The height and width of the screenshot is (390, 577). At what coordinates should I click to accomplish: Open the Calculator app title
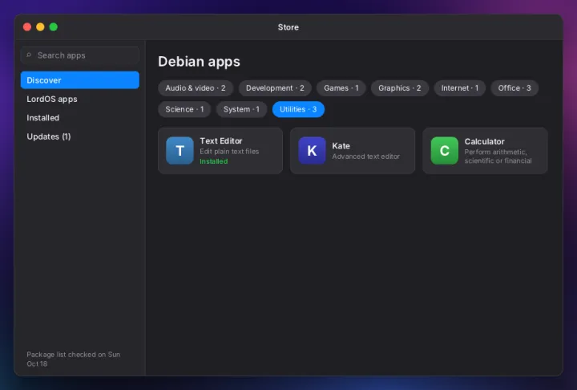click(484, 141)
